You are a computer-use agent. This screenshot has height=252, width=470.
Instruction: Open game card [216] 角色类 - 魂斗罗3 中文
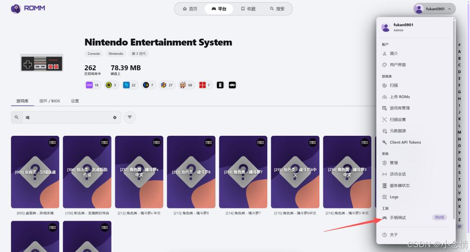(347, 172)
